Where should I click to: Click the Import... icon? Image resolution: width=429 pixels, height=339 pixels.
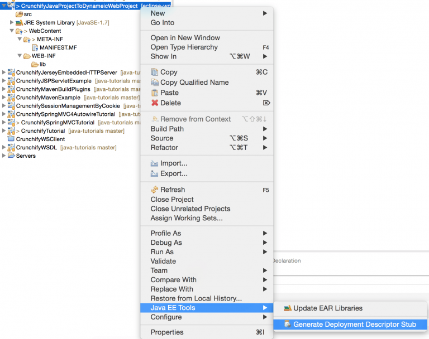point(155,163)
